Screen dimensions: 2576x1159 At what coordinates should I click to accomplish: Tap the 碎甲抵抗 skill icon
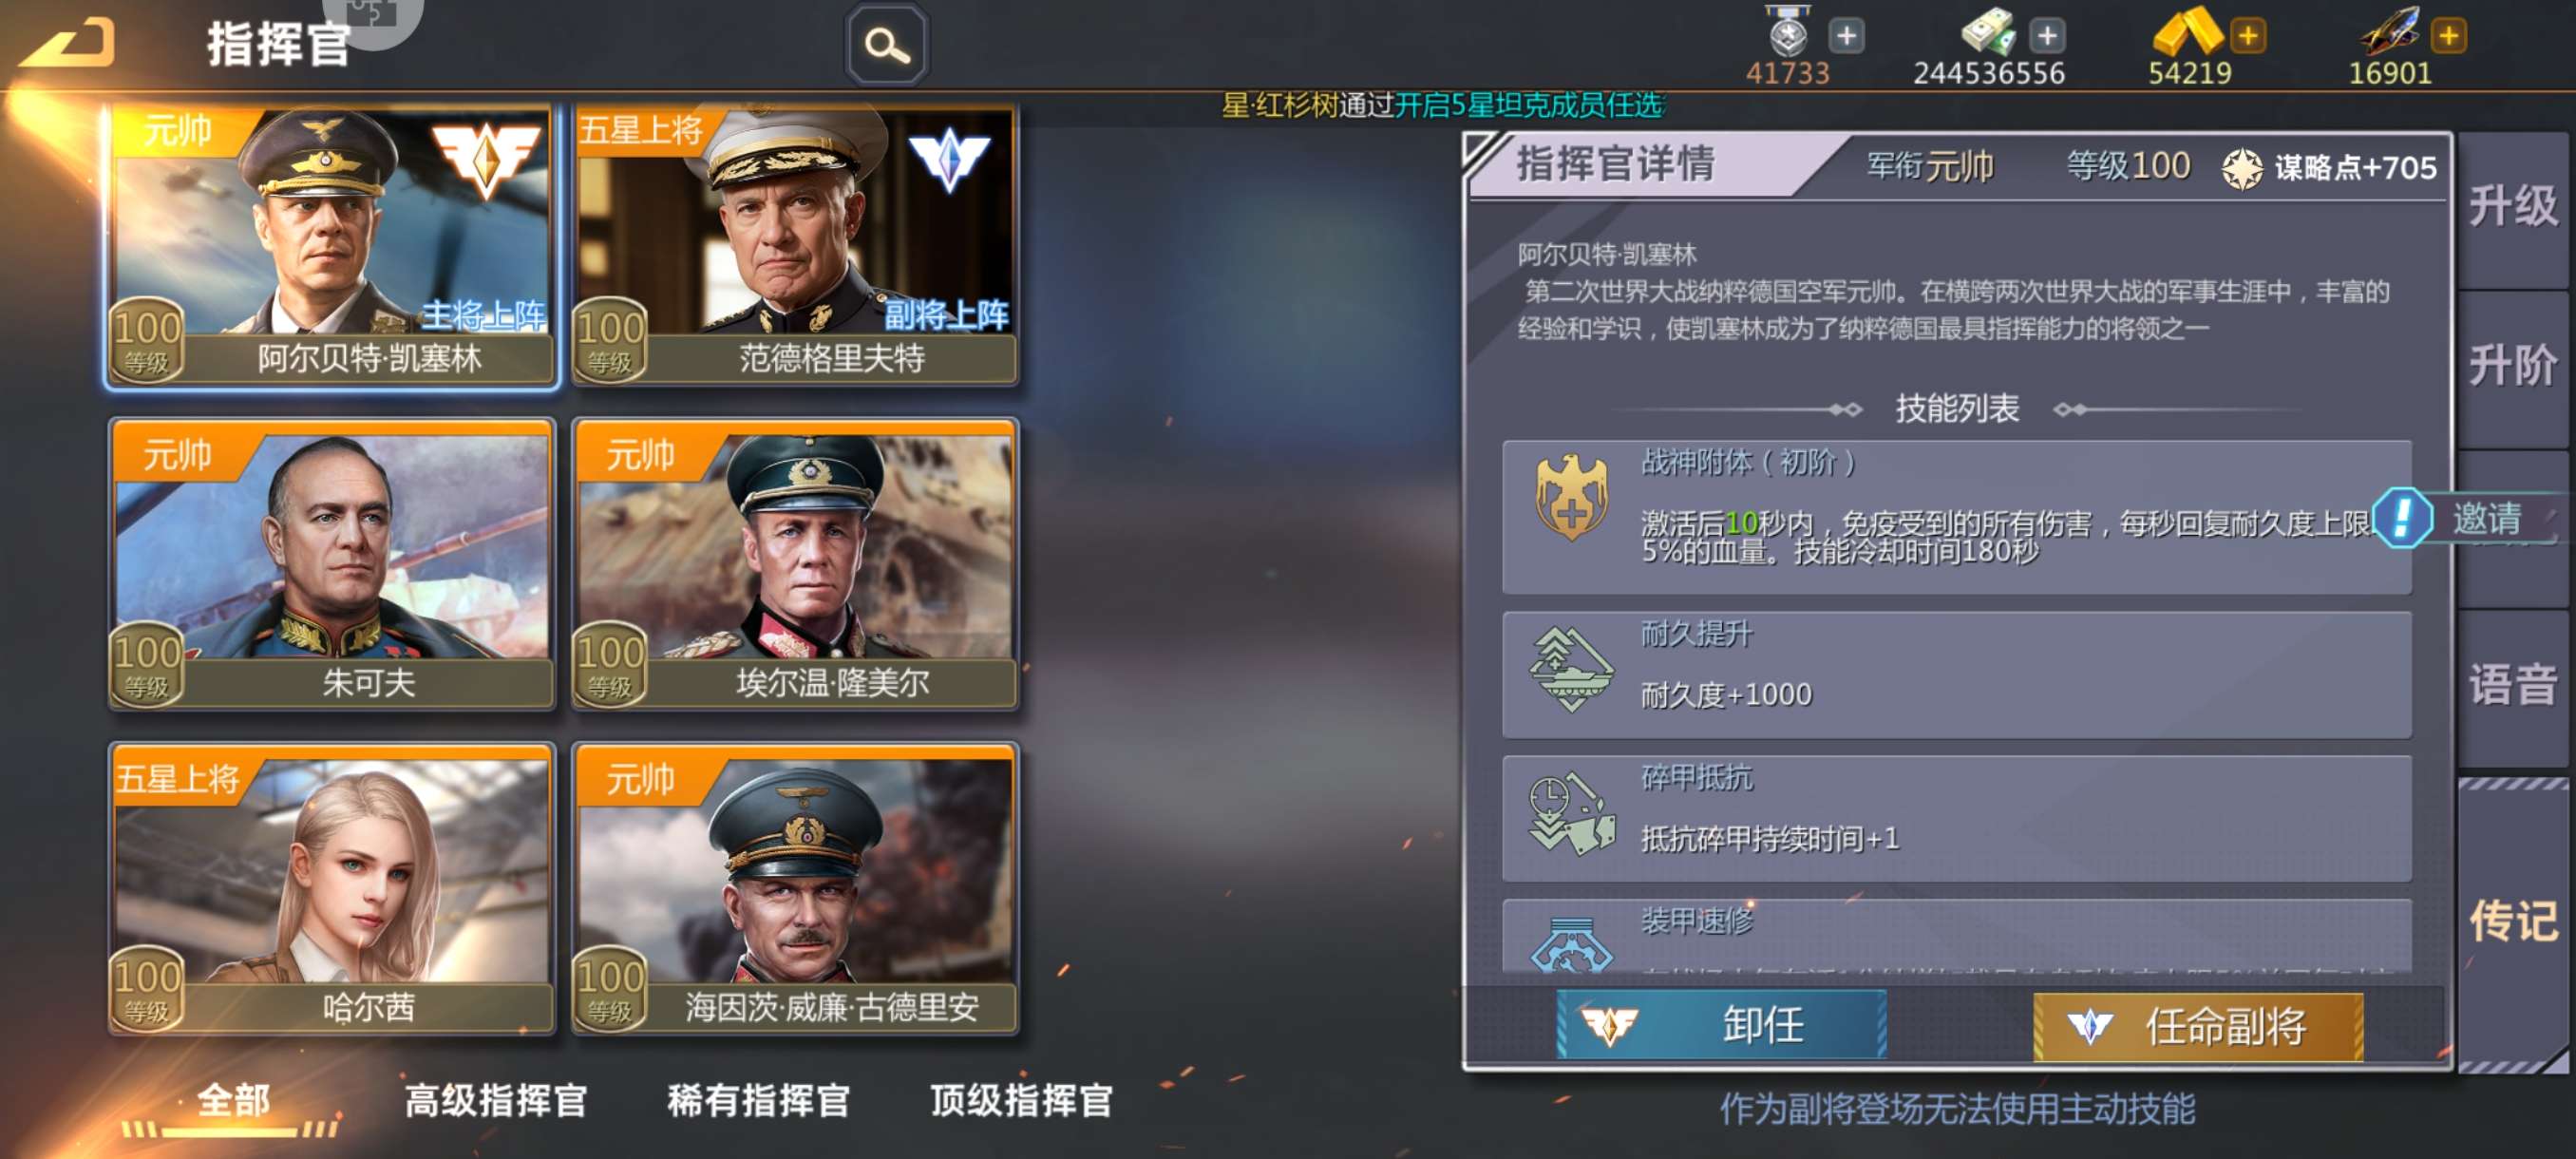1571,814
